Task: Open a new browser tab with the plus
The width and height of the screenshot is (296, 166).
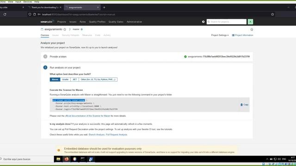Action: coord(104,7)
